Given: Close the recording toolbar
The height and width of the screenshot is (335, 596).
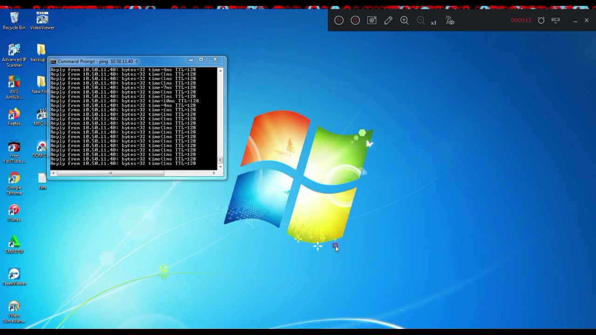Looking at the screenshot, I should pyautogui.click(x=587, y=20).
